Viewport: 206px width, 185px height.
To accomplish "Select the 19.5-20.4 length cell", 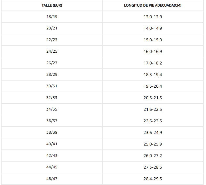I will 153,86.
